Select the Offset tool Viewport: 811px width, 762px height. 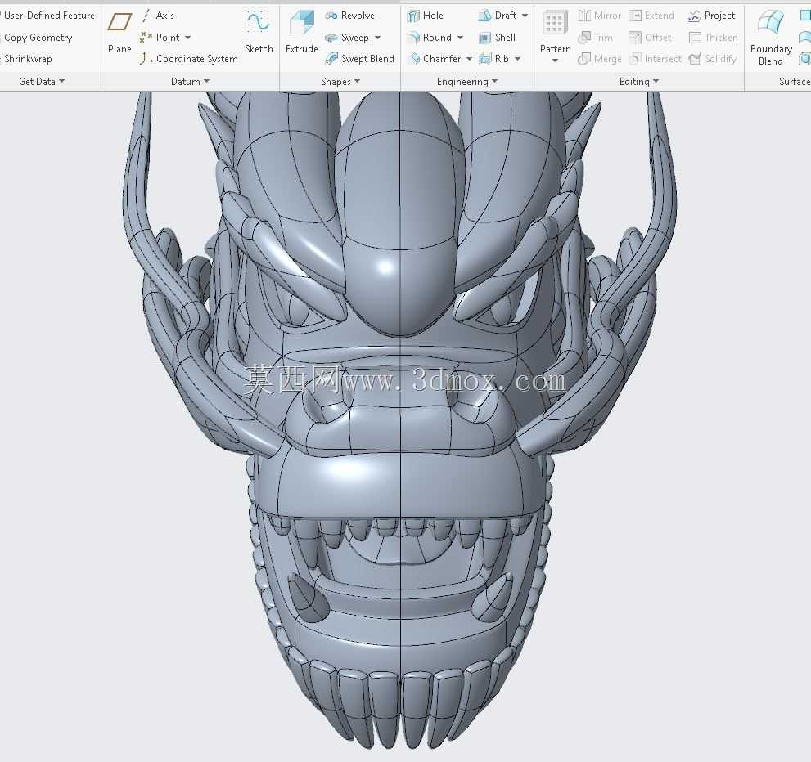(650, 37)
